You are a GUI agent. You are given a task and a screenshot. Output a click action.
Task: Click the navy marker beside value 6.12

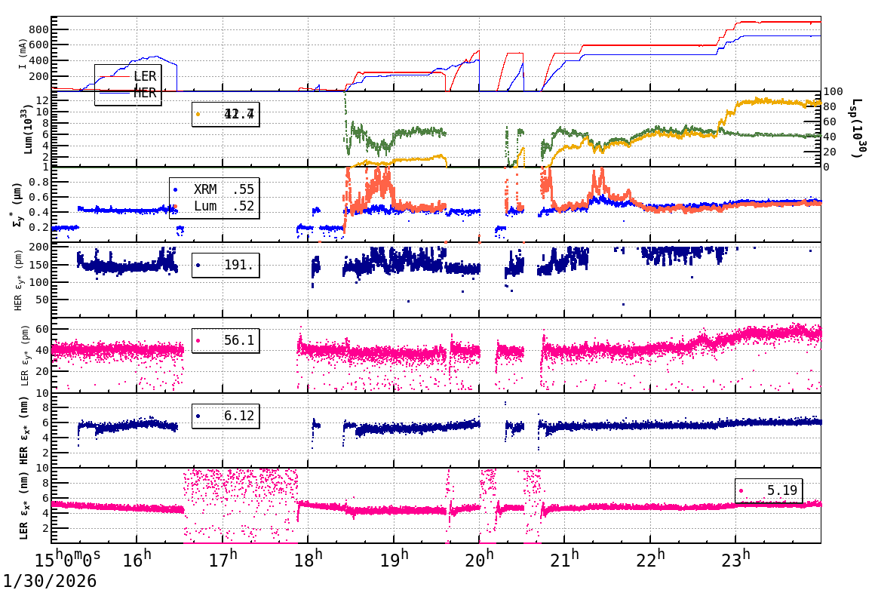tap(198, 416)
